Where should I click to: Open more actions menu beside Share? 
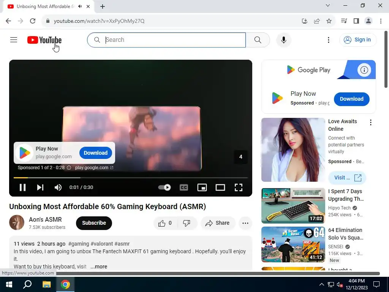click(245, 223)
